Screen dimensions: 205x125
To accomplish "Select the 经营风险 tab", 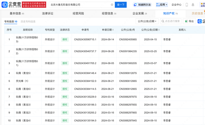I will pyautogui.click(x=78, y=13).
